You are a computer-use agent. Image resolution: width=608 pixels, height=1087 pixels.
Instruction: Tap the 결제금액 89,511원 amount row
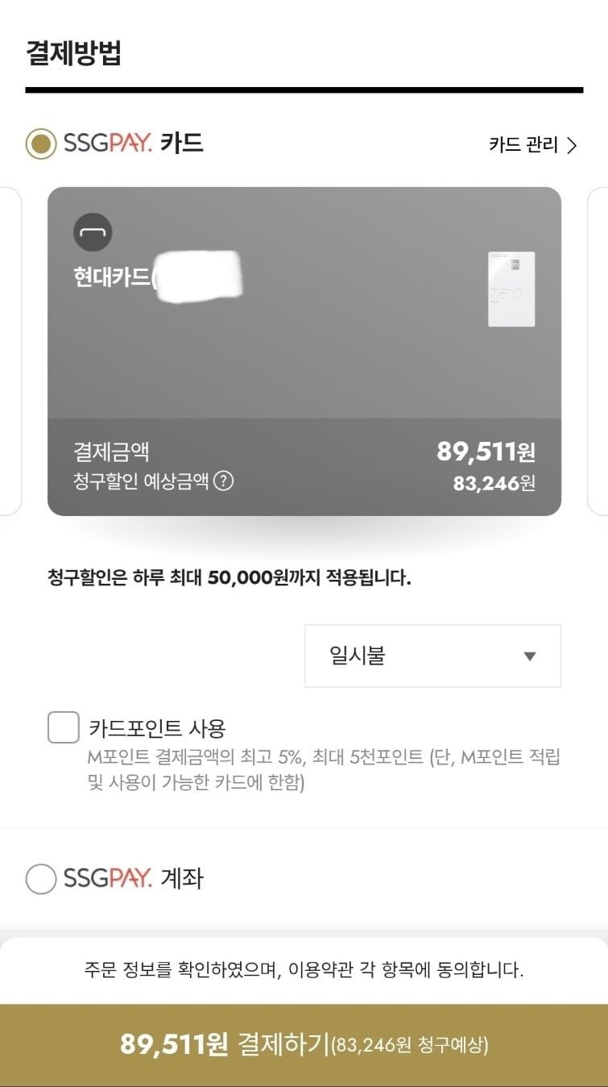tap(304, 452)
